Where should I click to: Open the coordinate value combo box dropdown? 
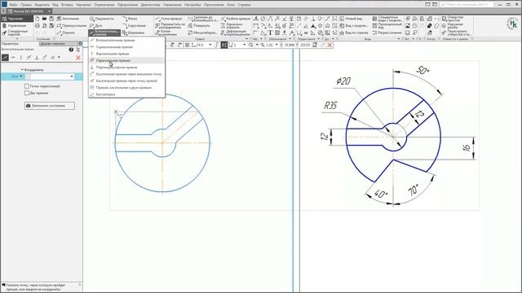tap(72, 77)
